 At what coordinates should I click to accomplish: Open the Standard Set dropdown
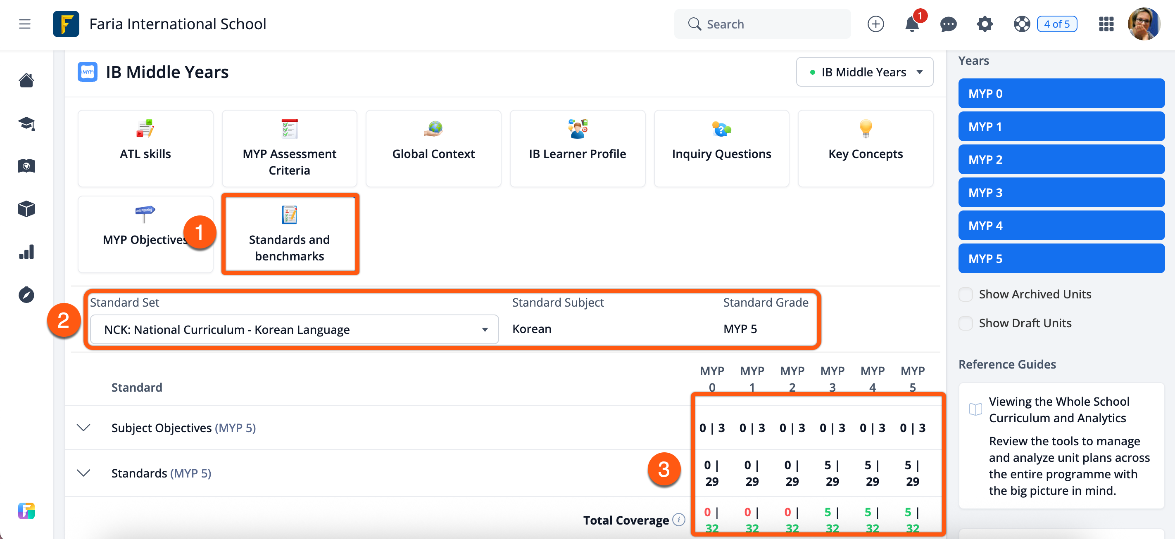294,329
